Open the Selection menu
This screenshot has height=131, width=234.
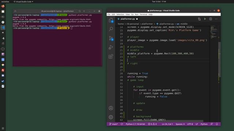tap(120, 15)
